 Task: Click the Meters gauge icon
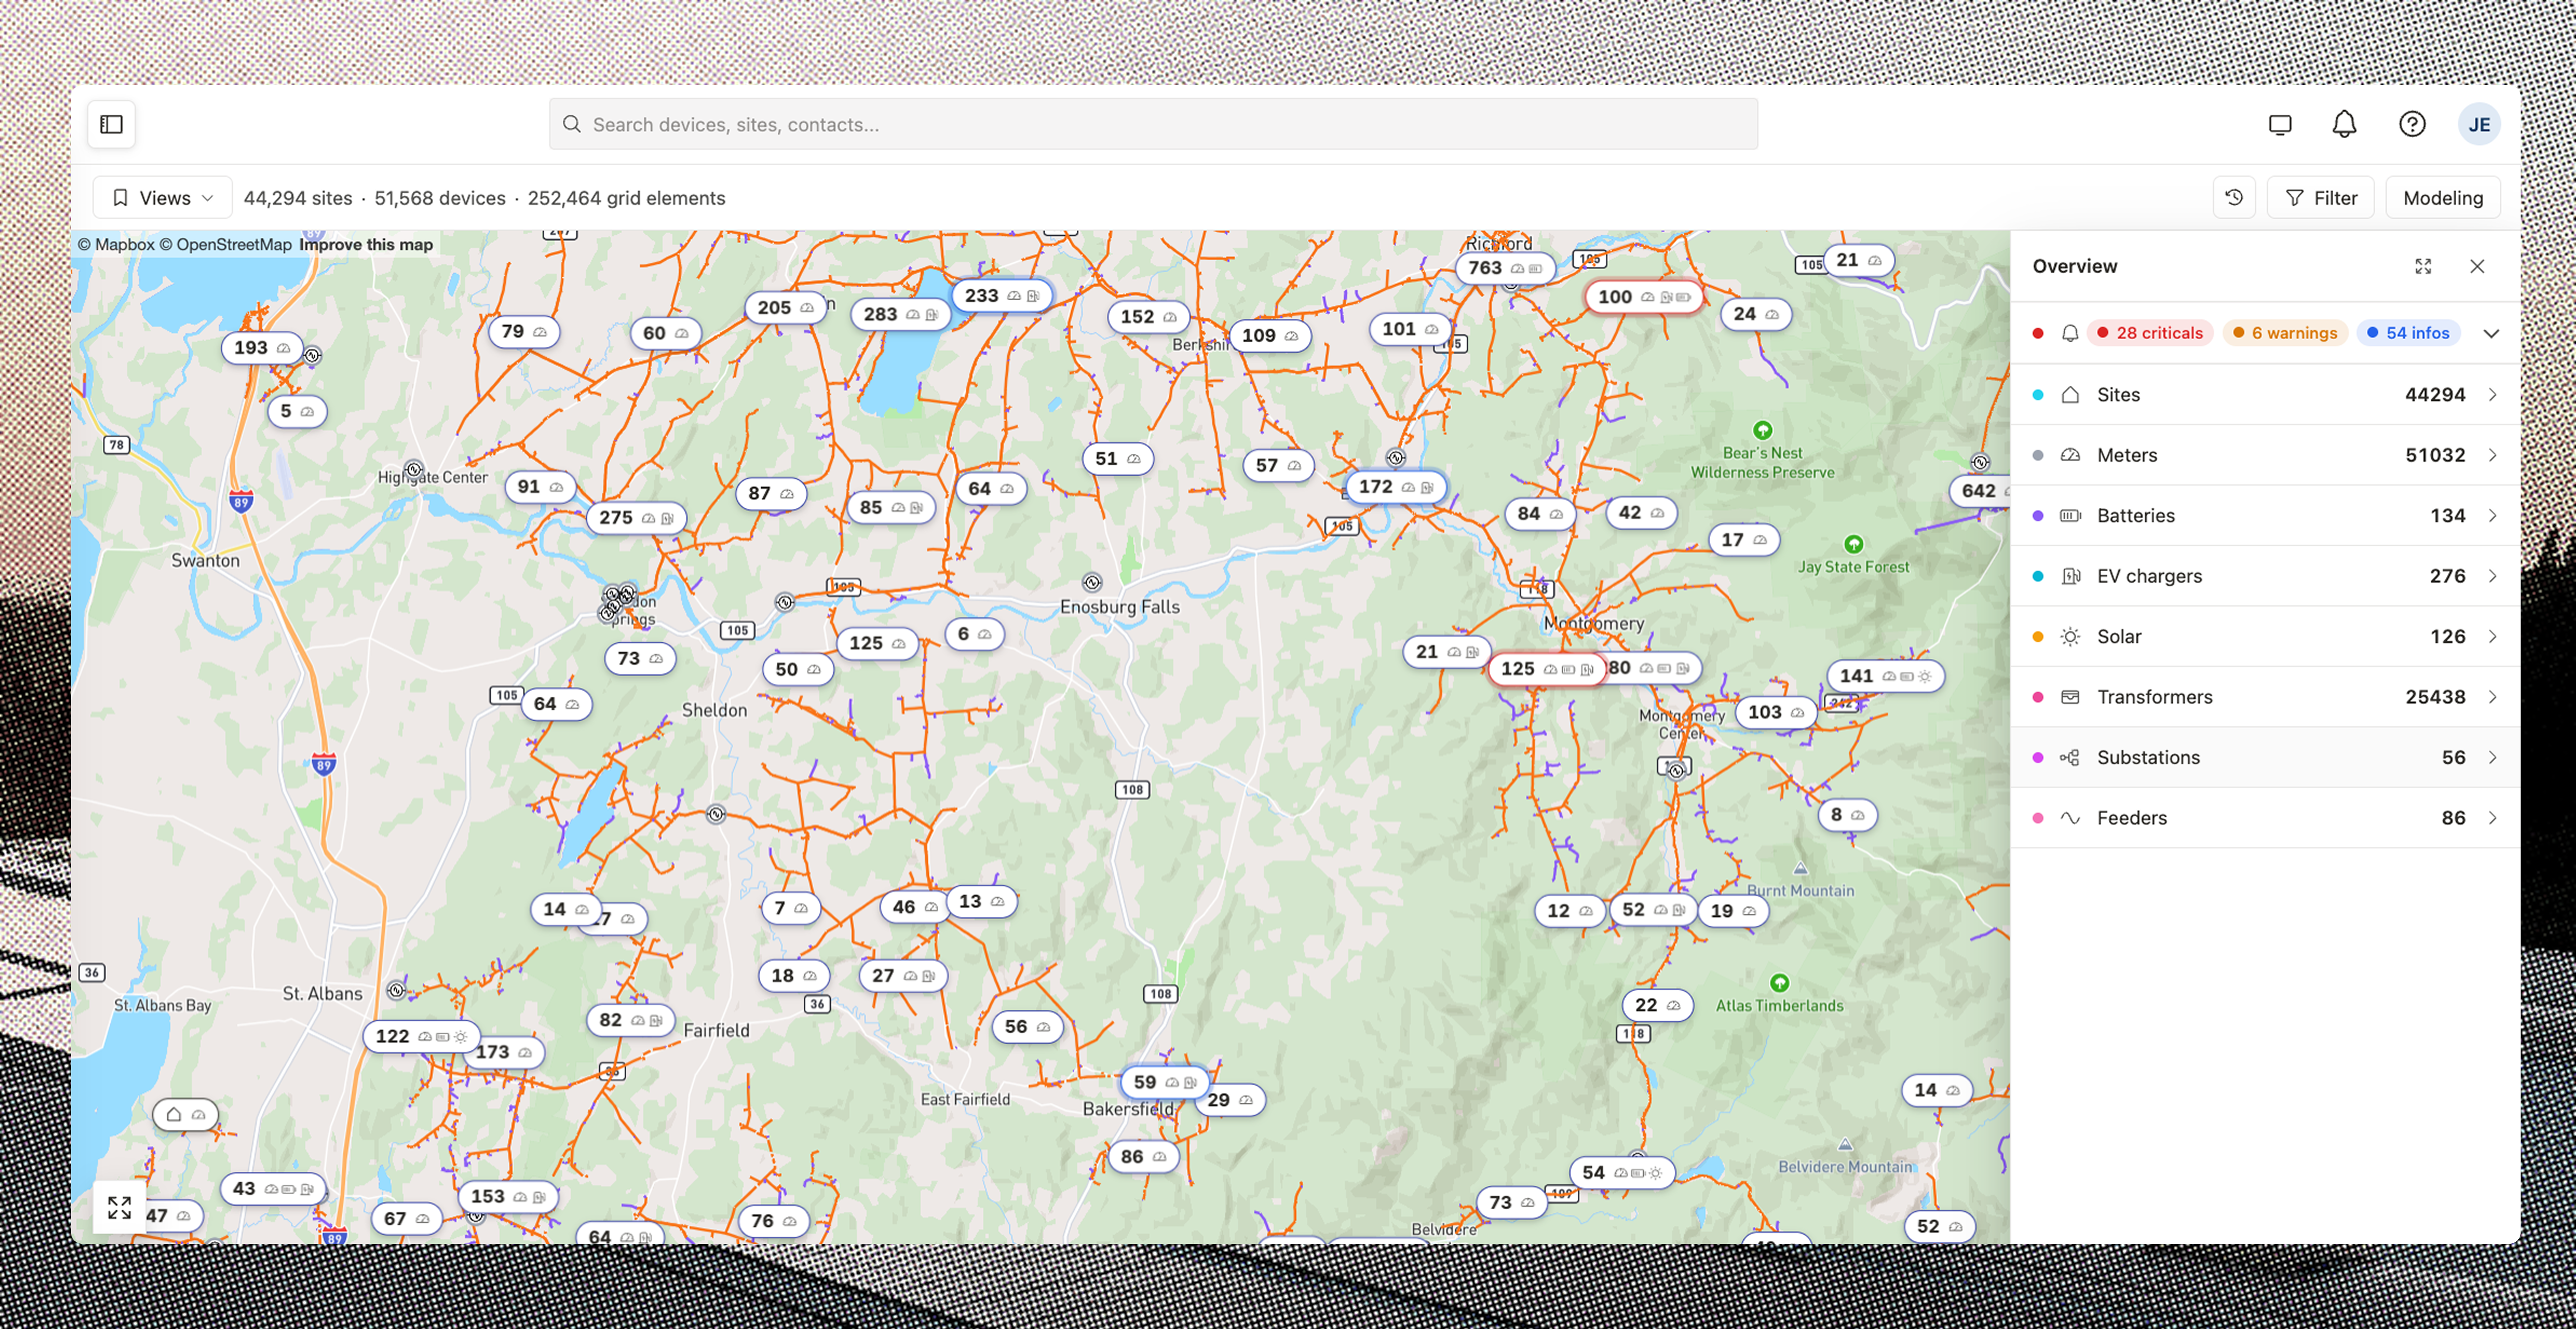coord(2070,455)
